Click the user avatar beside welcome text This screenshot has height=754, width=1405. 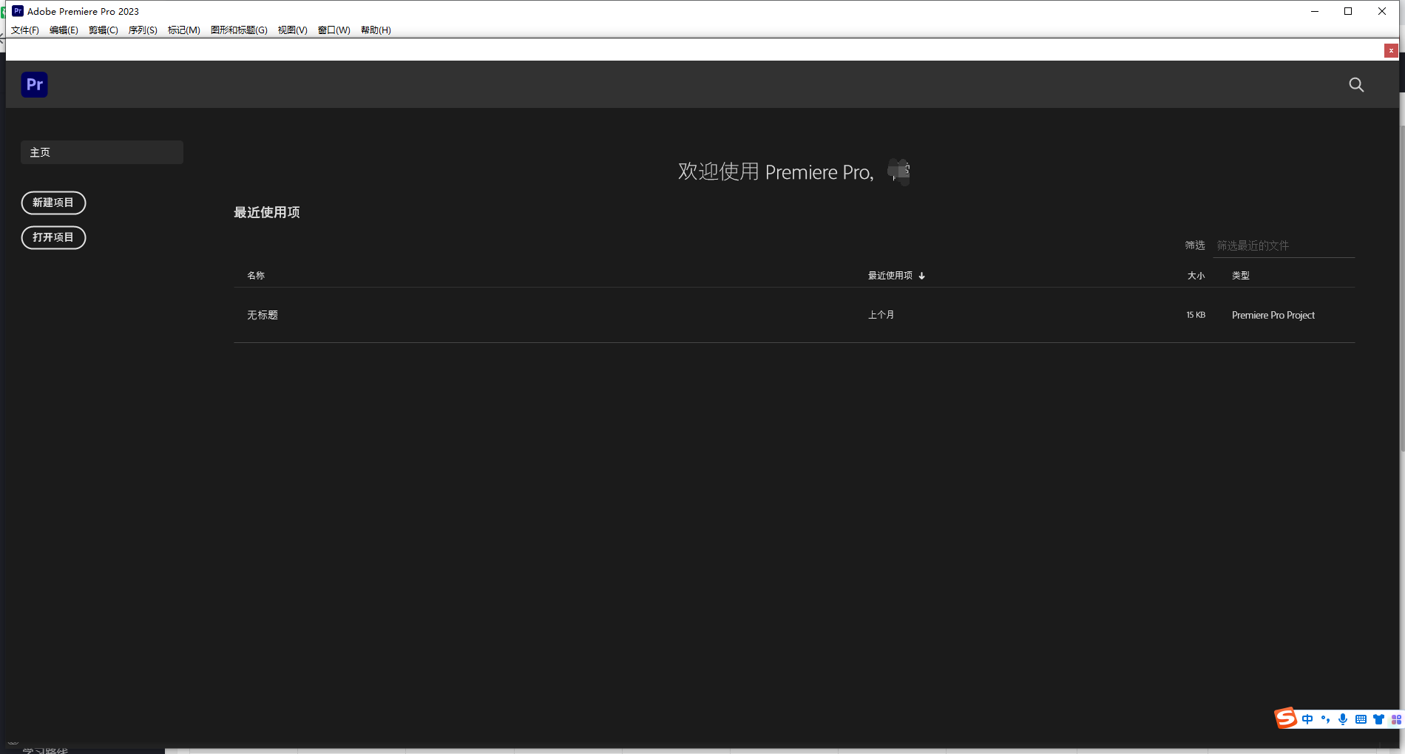point(898,171)
